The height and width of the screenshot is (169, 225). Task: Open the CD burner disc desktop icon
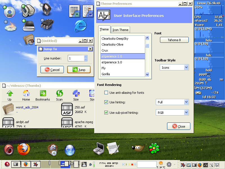point(10,26)
